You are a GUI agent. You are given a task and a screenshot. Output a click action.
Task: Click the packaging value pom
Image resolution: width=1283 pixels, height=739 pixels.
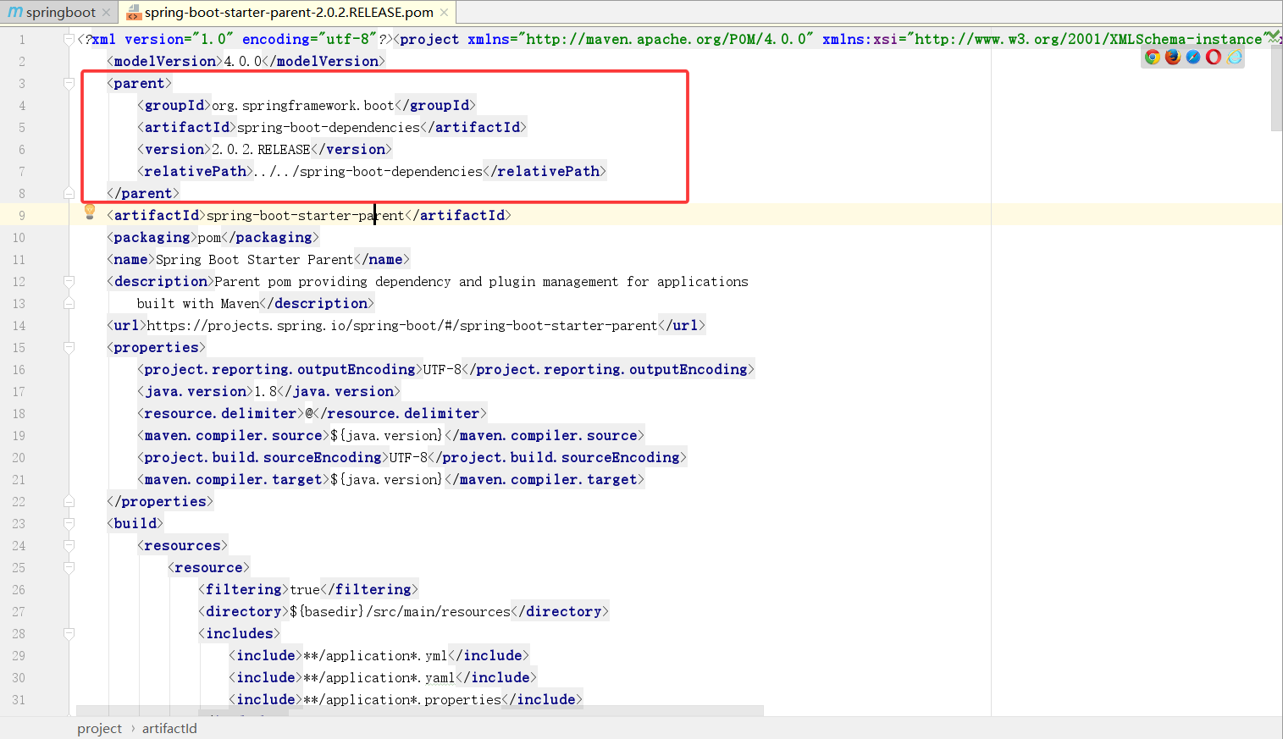[209, 237]
